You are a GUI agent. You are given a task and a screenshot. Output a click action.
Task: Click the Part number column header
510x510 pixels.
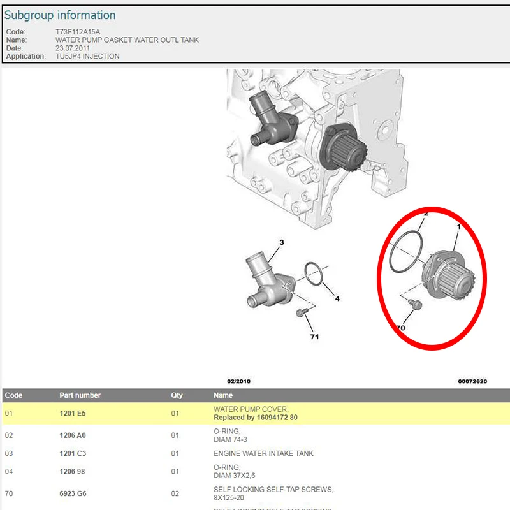tap(80, 395)
